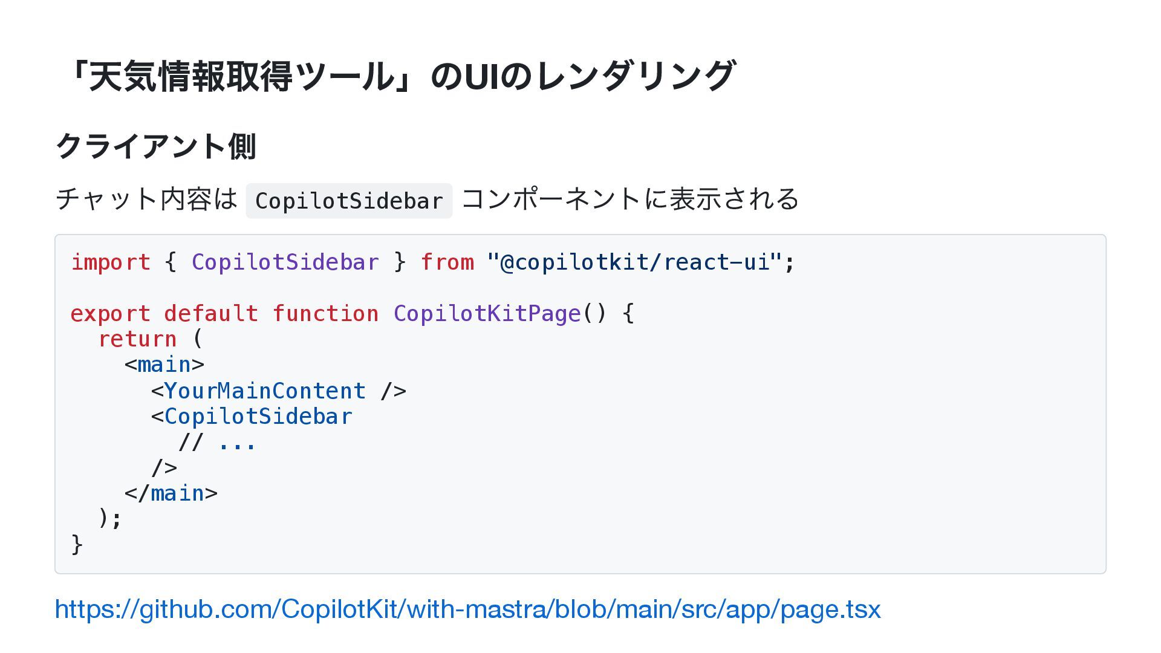The image size is (1161, 653).
Task: Click the CopilotSidebar JSX tag in code
Action: (x=252, y=417)
